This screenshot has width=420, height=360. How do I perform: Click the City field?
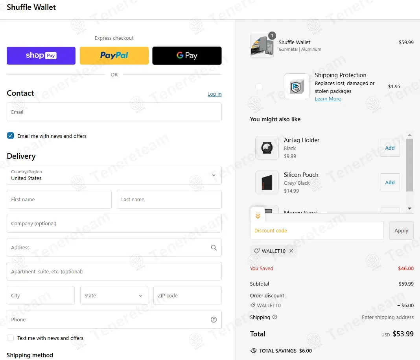pos(41,295)
